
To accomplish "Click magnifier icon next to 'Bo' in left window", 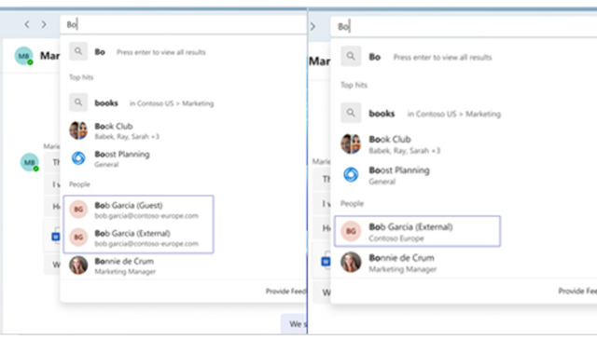I will pyautogui.click(x=78, y=51).
